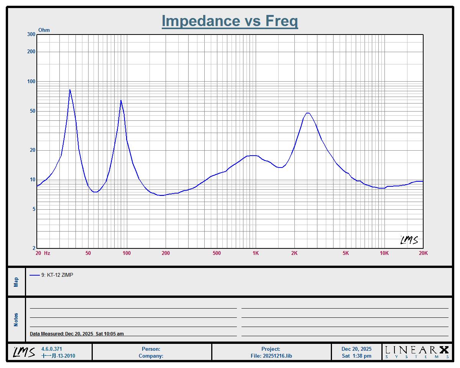Click the '1K' frequency axis label
Image resolution: width=460 pixels, height=368 pixels.
pyautogui.click(x=255, y=253)
